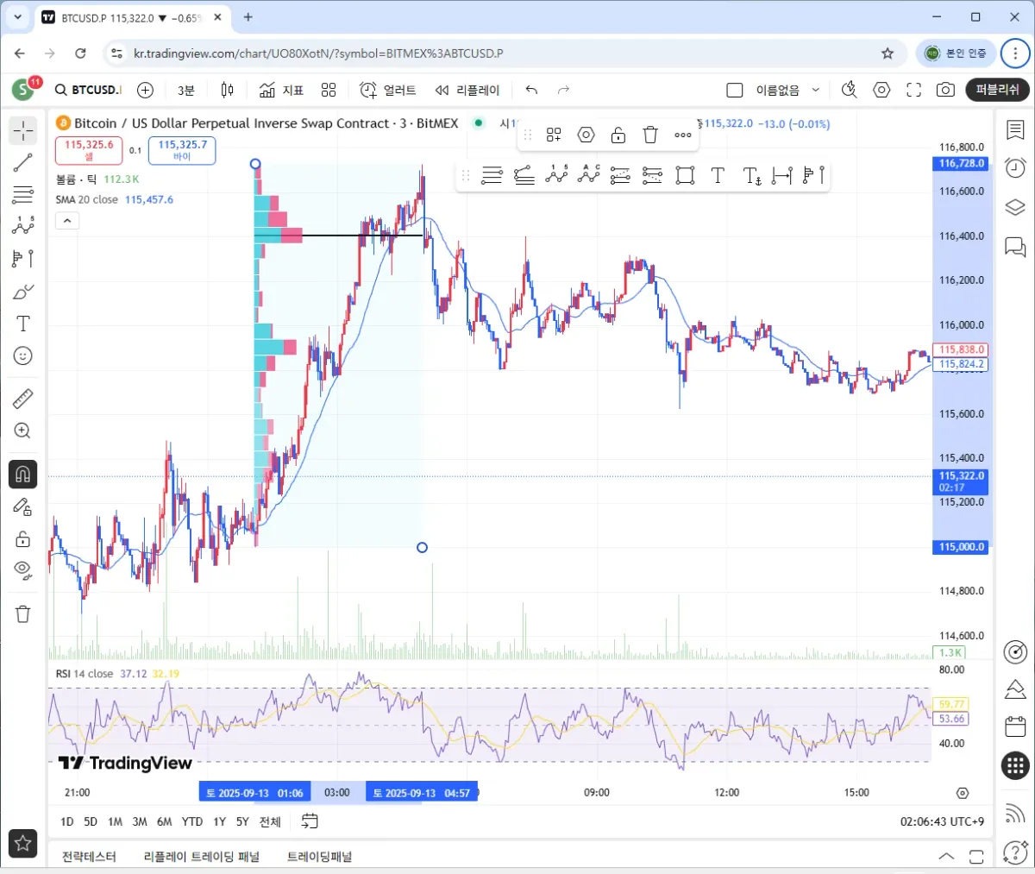Toggle magnet mode on the left toolbar
The image size is (1035, 874).
pyautogui.click(x=23, y=474)
